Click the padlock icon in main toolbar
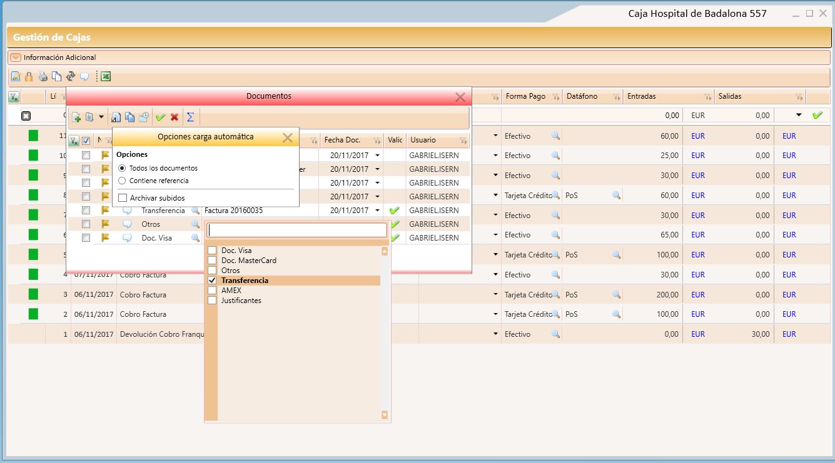This screenshot has height=463, width=835. click(x=29, y=77)
